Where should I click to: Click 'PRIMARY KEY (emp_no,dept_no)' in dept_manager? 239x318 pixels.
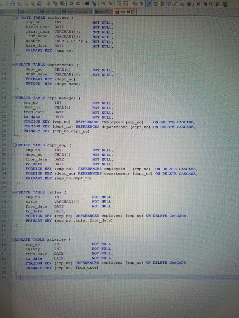click(x=56, y=131)
